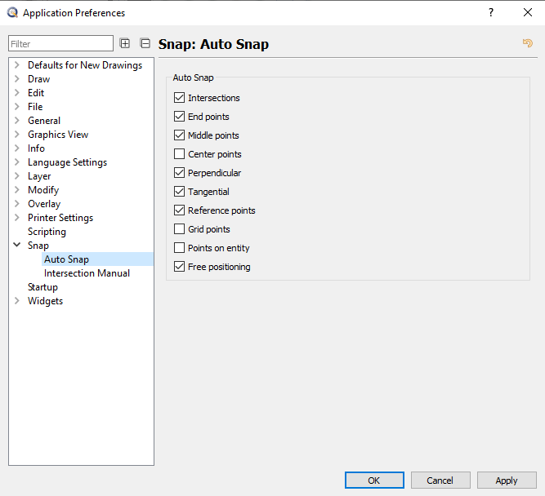545x496 pixels.
Task: Select the Language Settings tree label
Action: coord(68,162)
